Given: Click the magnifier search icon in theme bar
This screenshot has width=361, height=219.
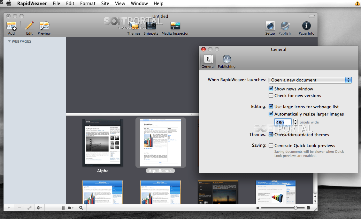Looking at the screenshot, I should tap(81, 208).
